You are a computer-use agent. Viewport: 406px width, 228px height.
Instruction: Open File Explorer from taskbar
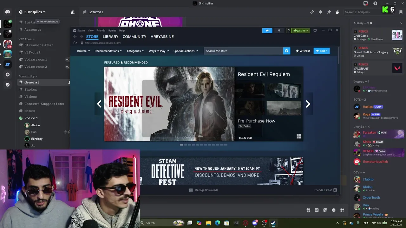pos(208,223)
